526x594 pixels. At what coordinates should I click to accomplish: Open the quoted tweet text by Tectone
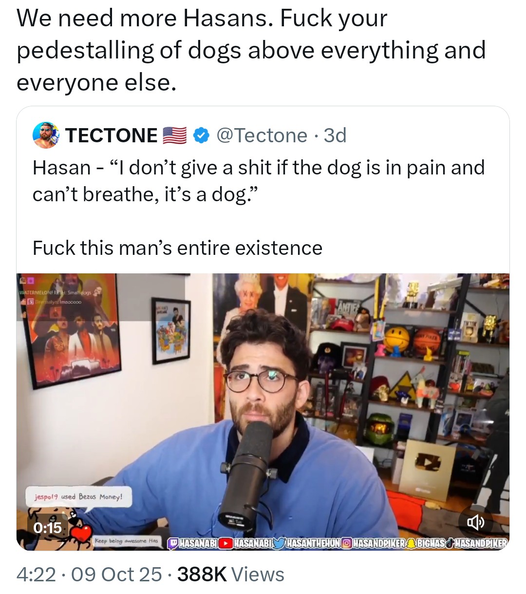[259, 208]
